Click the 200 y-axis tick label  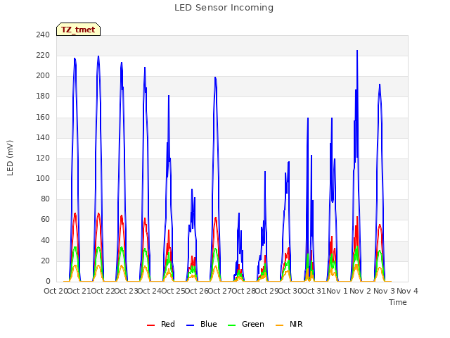pos(43,76)
